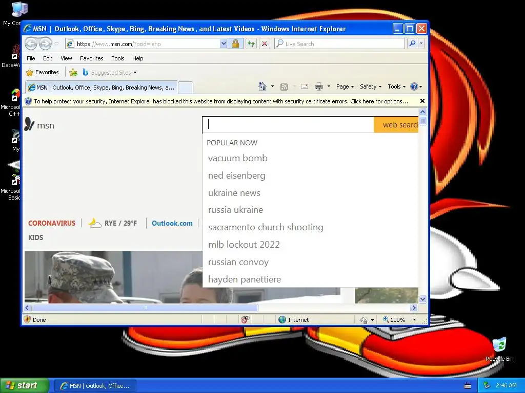
Task: Open the soldier news photo story
Action: 113,277
